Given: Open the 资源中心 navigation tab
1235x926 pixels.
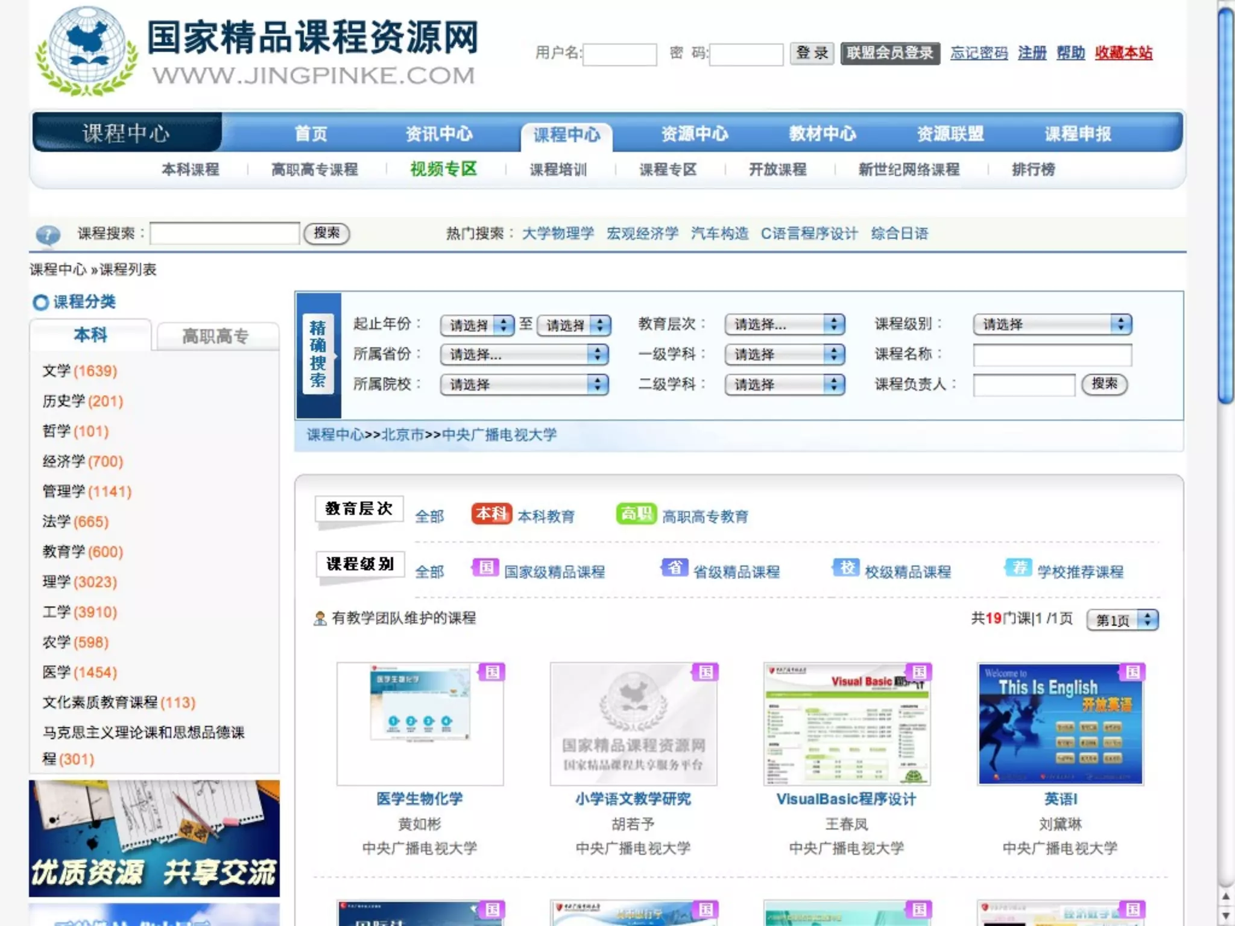Looking at the screenshot, I should [x=695, y=134].
